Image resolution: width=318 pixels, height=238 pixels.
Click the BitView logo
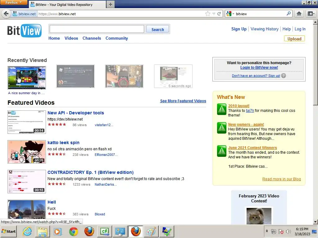click(x=25, y=31)
